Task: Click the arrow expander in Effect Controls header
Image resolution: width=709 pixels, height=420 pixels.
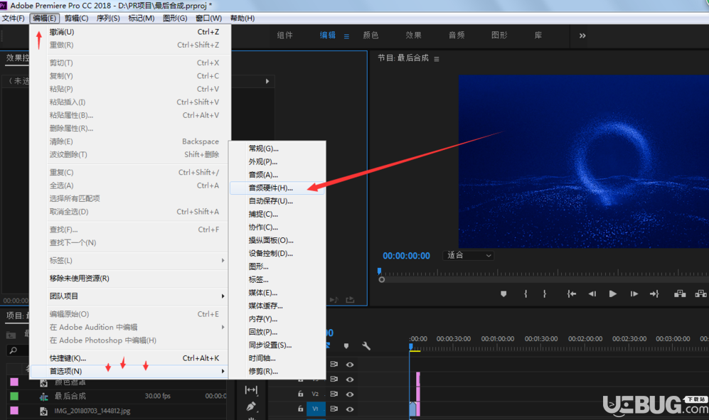Action: tap(267, 82)
